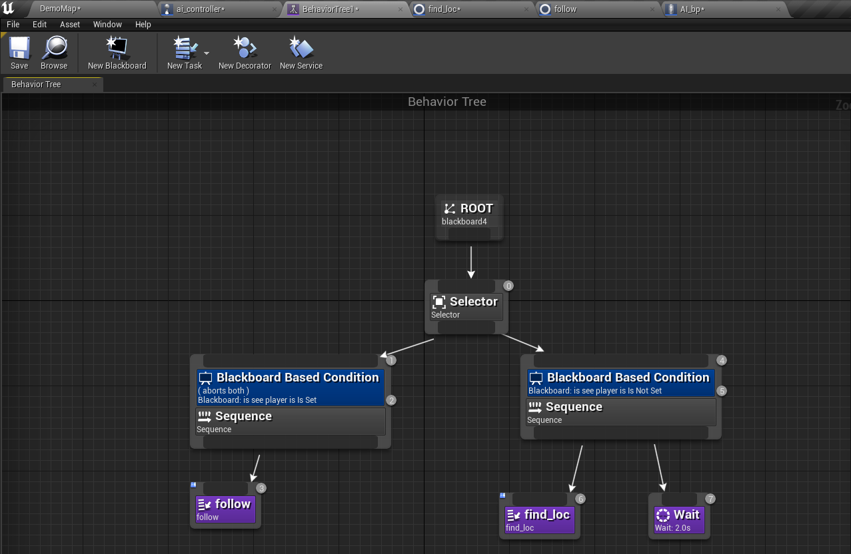Click the Unreal Engine logo icon
This screenshot has height=554, width=851.
tap(8, 8)
